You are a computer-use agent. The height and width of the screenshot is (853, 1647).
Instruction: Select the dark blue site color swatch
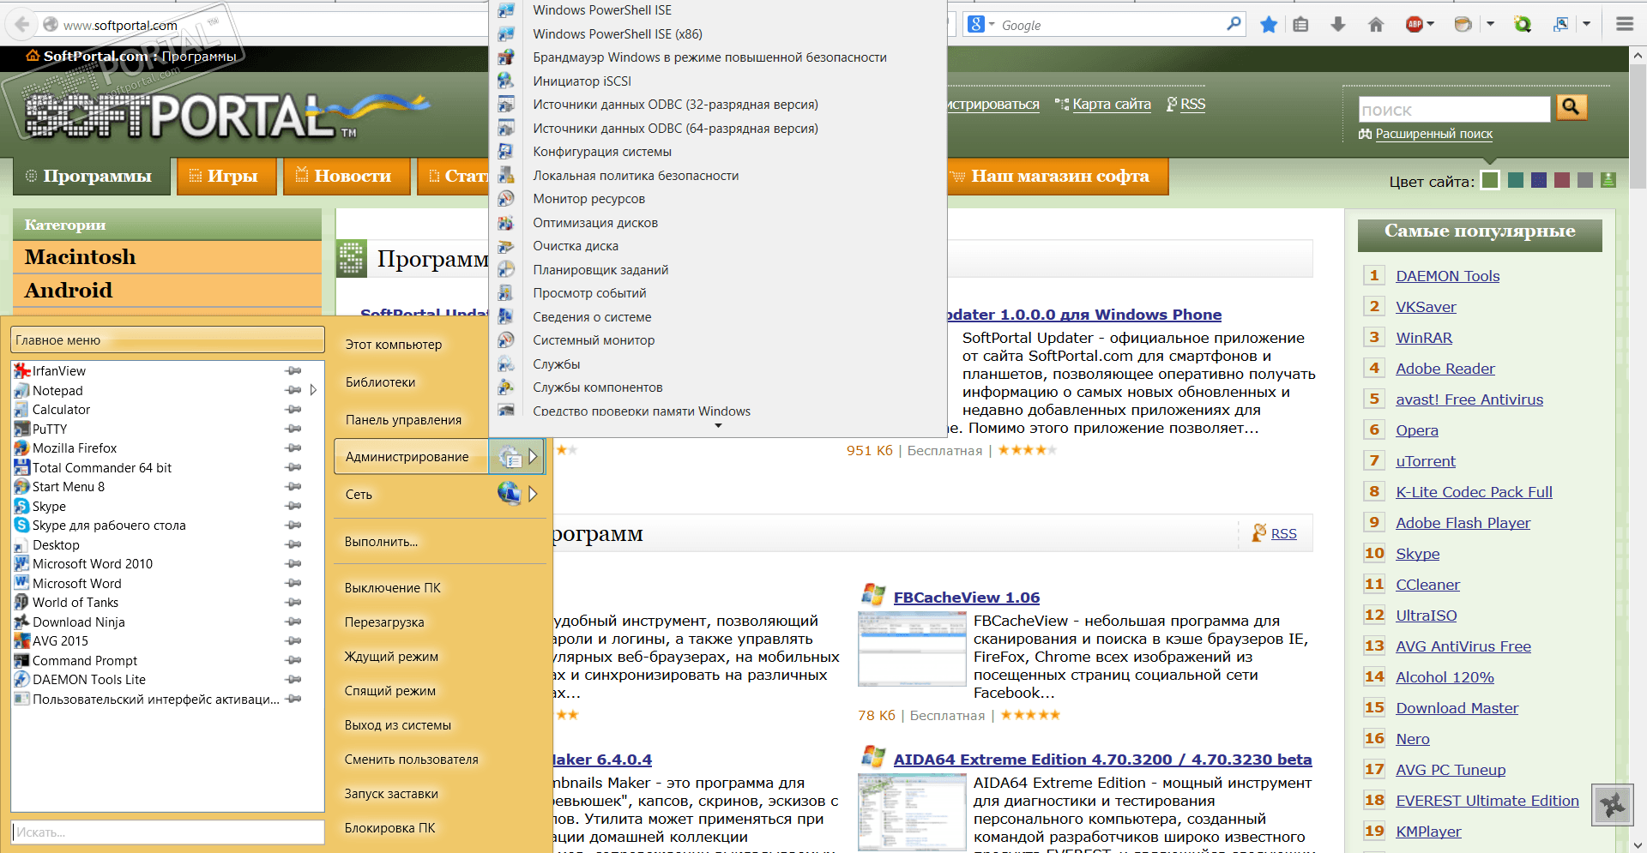1539,180
